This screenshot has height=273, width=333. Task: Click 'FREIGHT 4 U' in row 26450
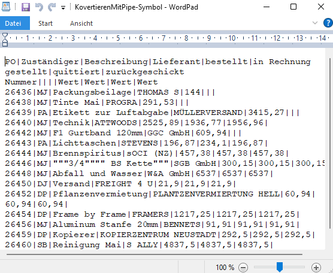pyautogui.click(x=124, y=184)
